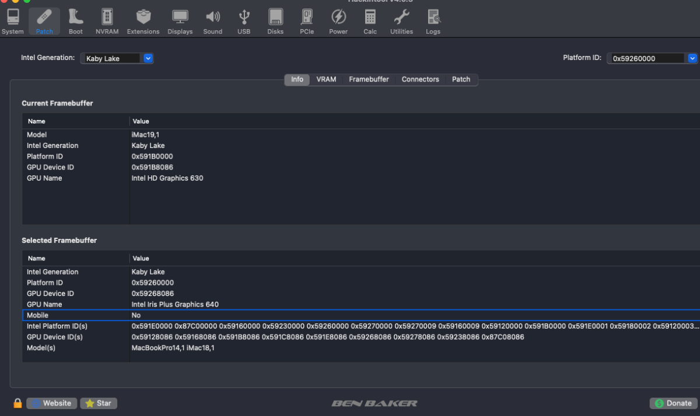Open the Sound section
The image size is (700, 416).
[x=213, y=22]
